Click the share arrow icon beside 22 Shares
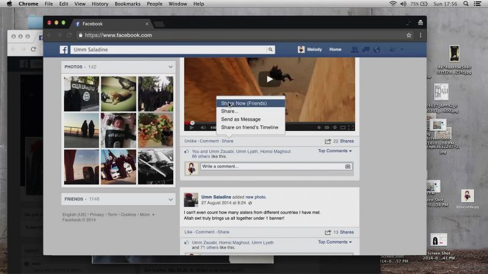The image size is (488, 274). pos(328,141)
